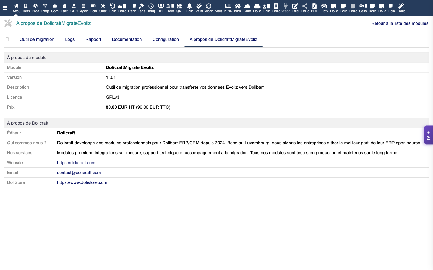The width and height of the screenshot is (433, 270).
Task: Open the Validation double-check icon
Action: [x=199, y=6]
